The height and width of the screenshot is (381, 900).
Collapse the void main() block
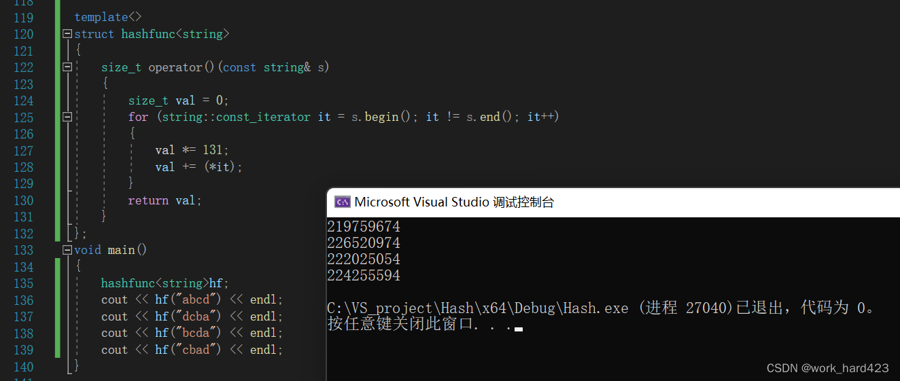click(x=67, y=250)
